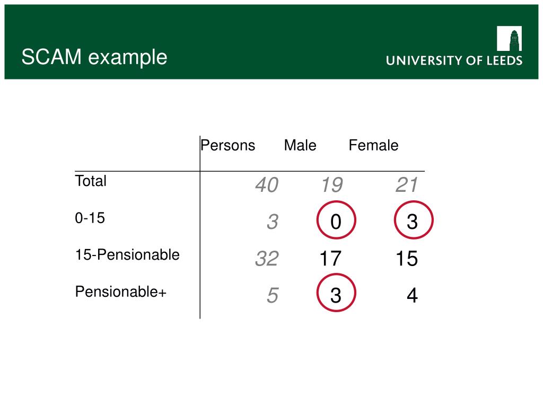
Task: Click the UNIVERSITY OF LEEDS wordmark
Action: [454, 60]
